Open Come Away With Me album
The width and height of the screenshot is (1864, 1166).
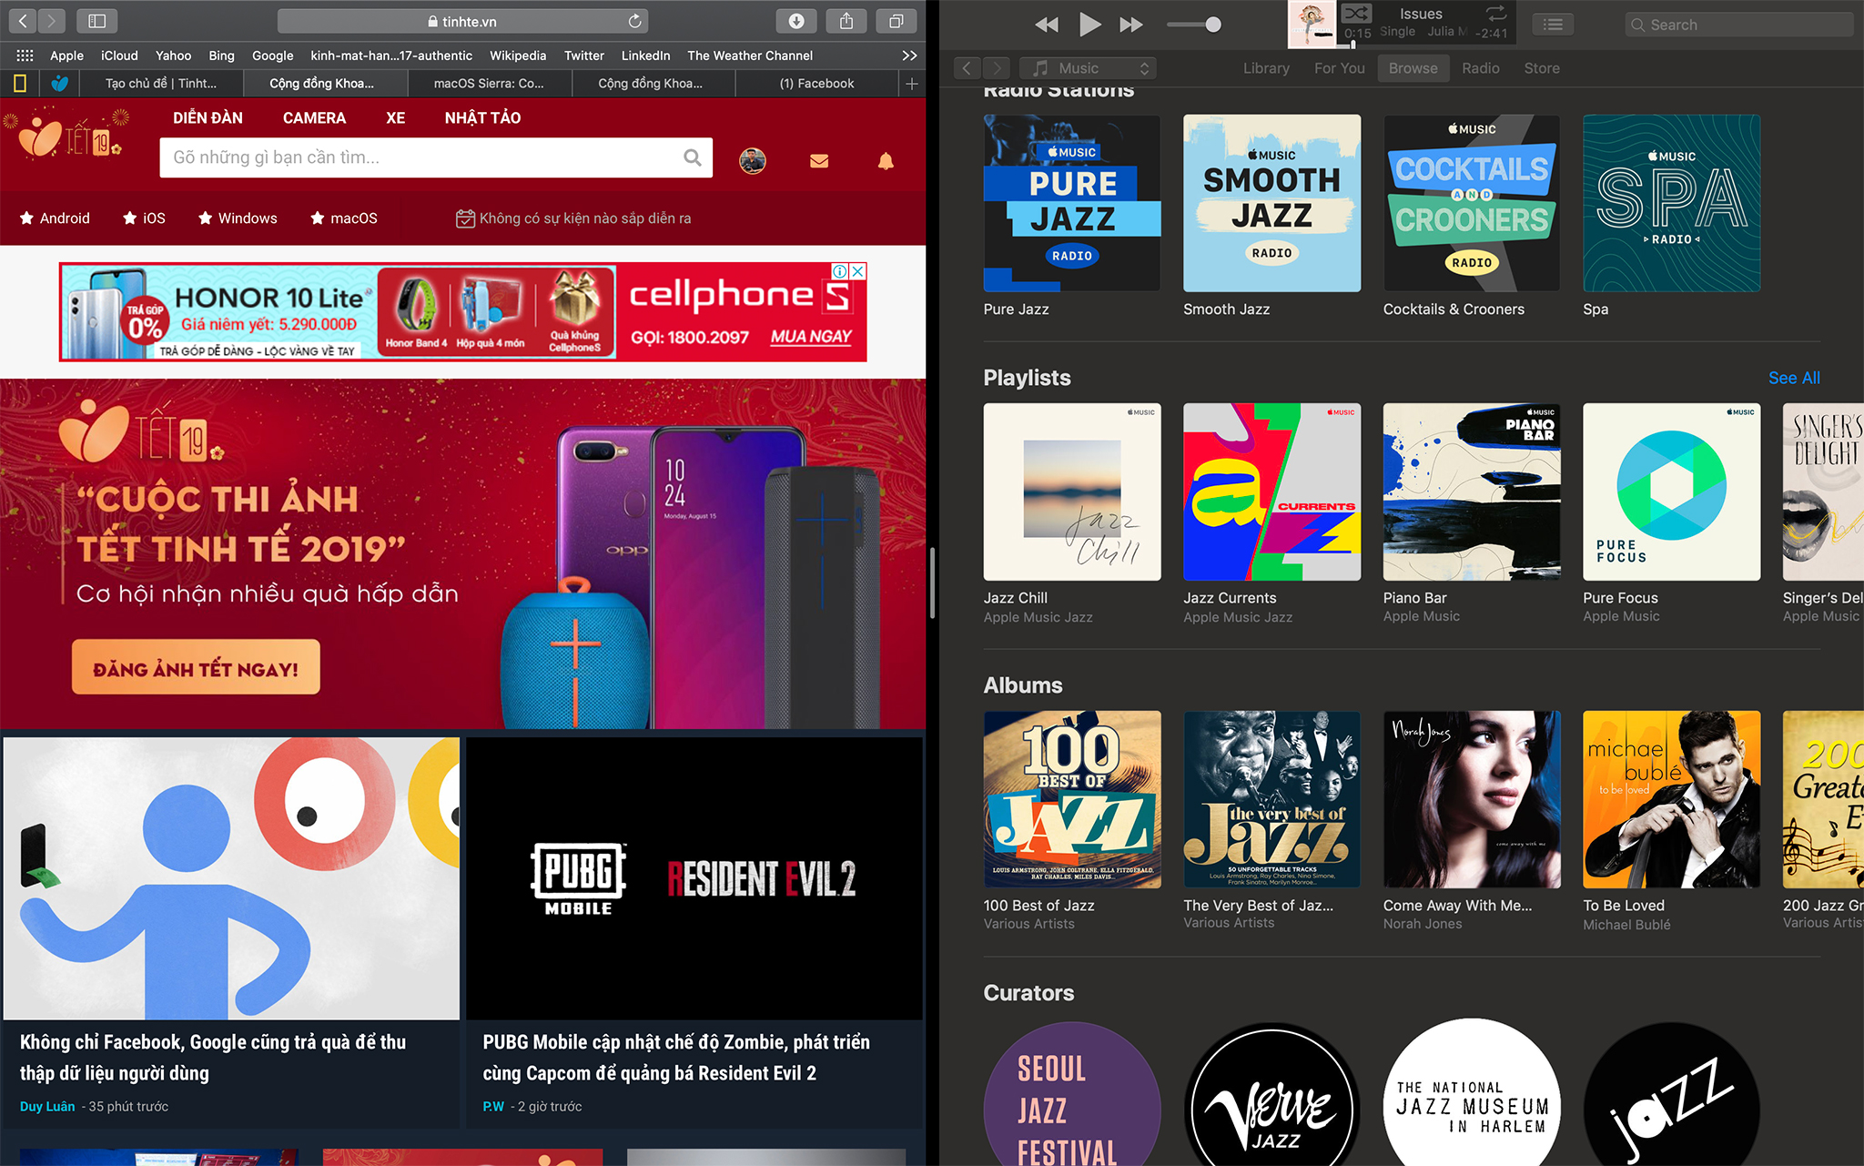click(x=1472, y=799)
